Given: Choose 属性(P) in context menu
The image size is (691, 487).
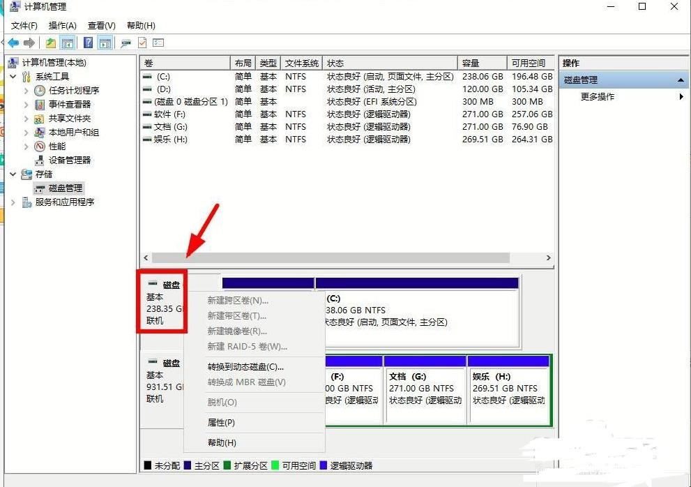Looking at the screenshot, I should 255,423.
